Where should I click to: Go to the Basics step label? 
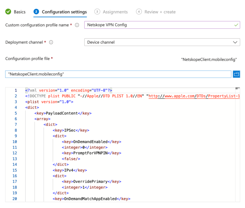[19, 12]
